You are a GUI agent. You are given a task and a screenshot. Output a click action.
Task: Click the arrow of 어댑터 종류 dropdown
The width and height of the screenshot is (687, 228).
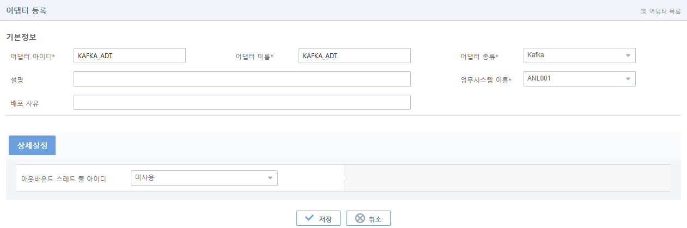pos(628,56)
